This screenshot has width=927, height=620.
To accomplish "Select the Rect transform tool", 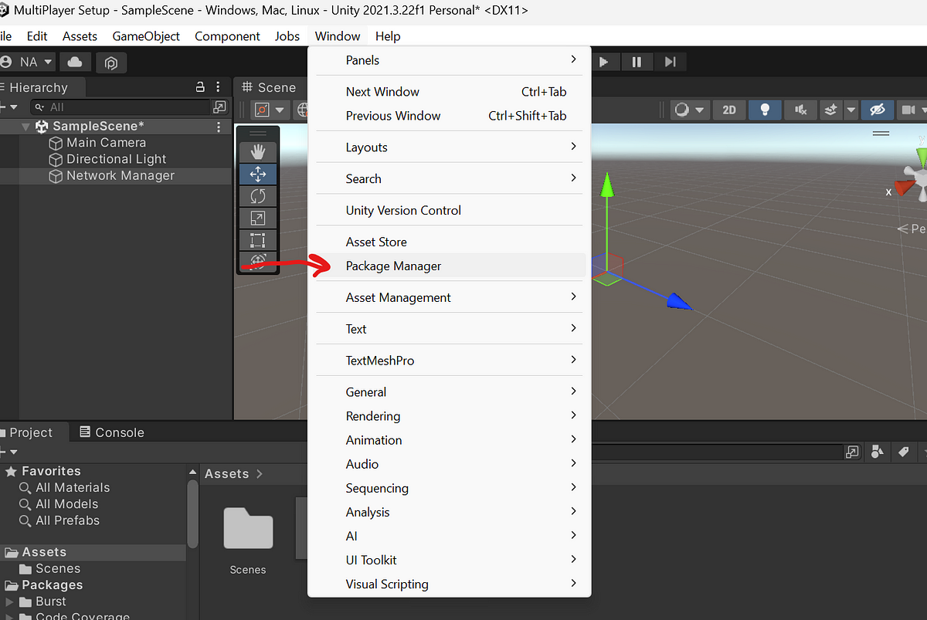I will click(x=258, y=241).
